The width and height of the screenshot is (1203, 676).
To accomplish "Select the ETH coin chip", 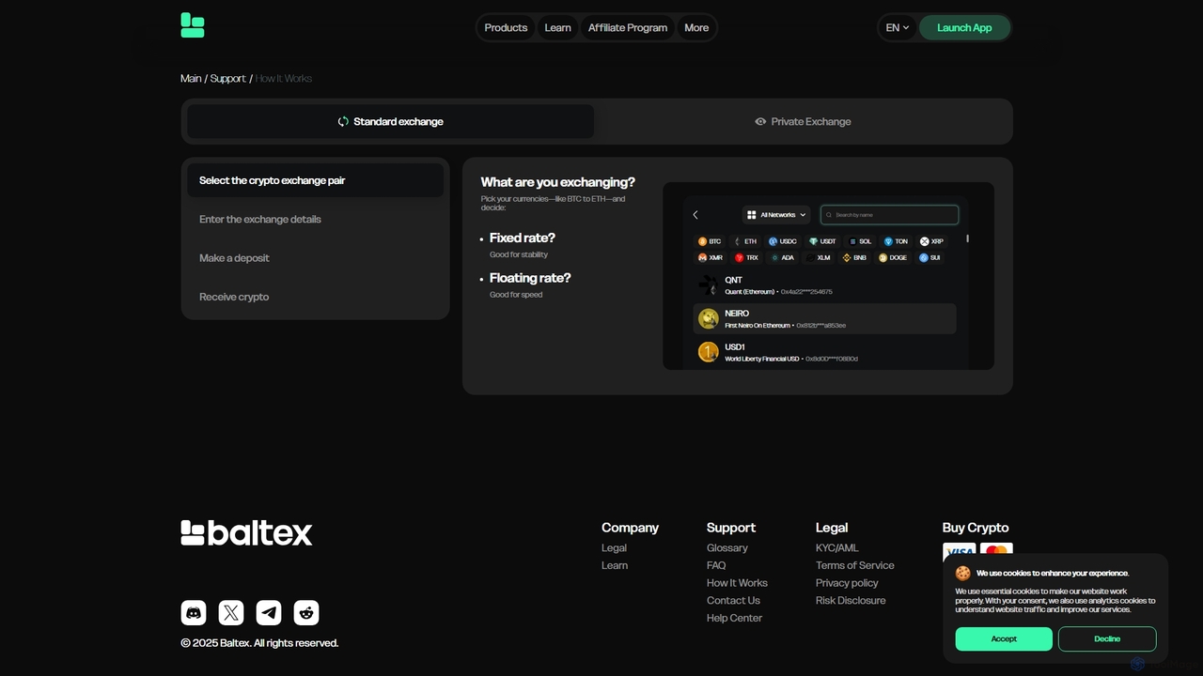I will tap(745, 241).
